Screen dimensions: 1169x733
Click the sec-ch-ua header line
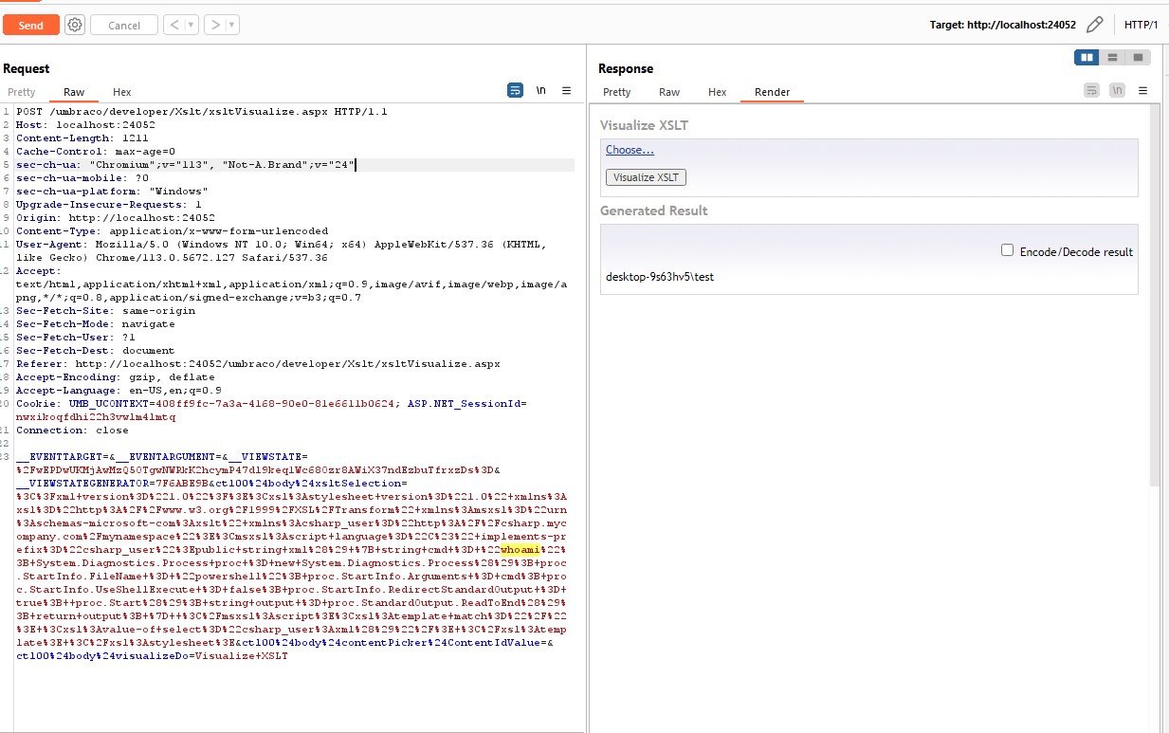point(185,165)
